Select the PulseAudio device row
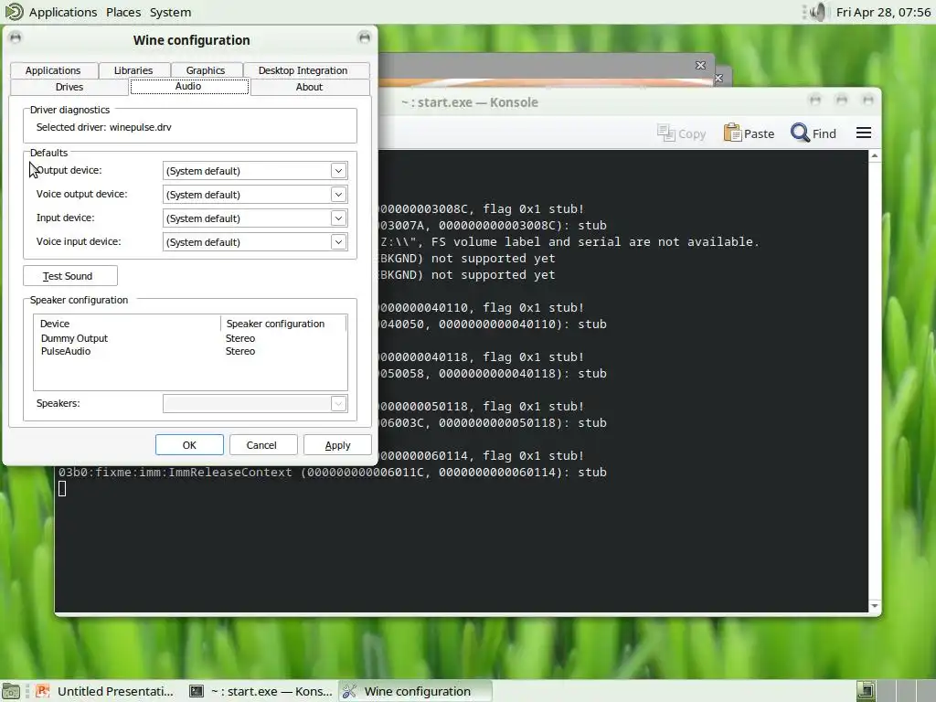 click(190, 352)
